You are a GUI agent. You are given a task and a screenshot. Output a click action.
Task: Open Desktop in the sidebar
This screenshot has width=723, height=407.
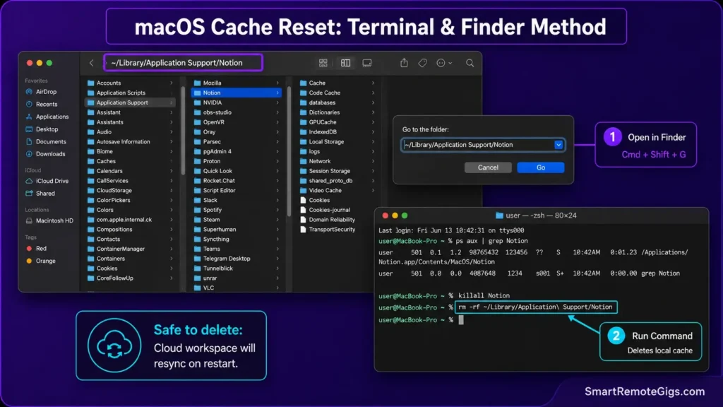[x=42, y=129]
